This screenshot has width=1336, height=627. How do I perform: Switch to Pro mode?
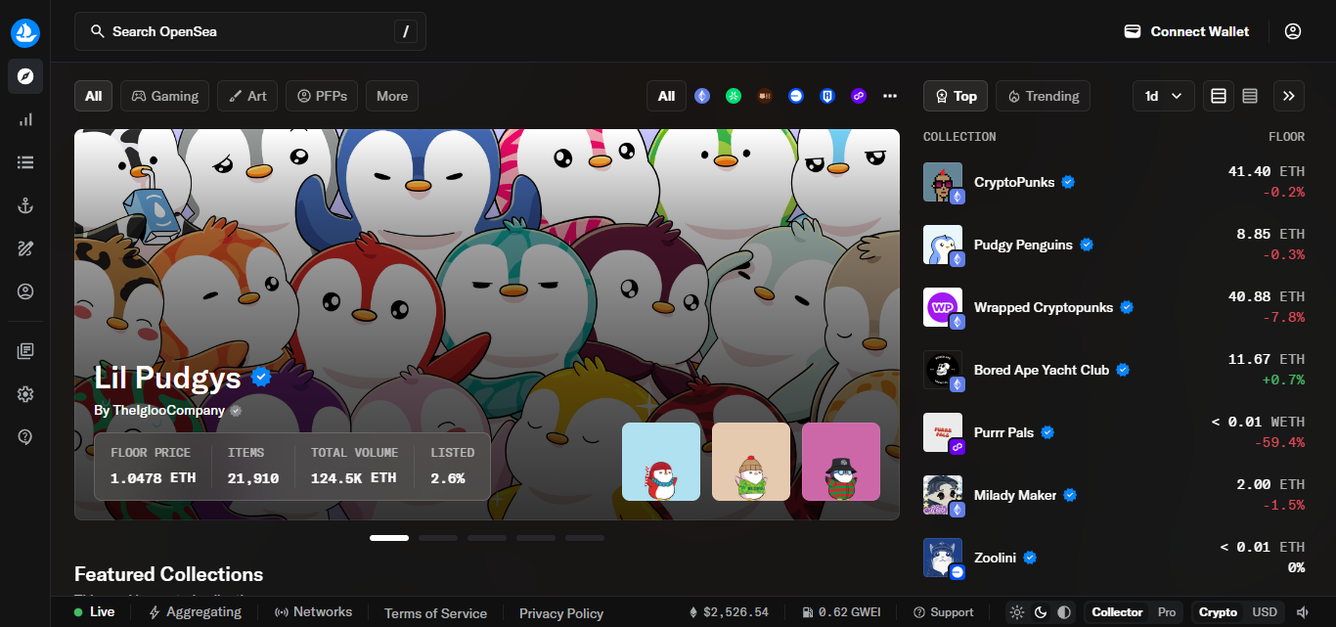1167,612
